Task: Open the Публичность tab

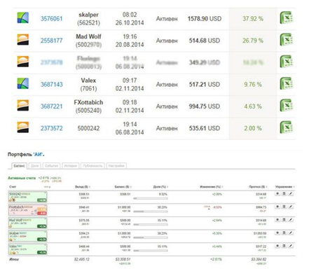Action: pos(92,166)
